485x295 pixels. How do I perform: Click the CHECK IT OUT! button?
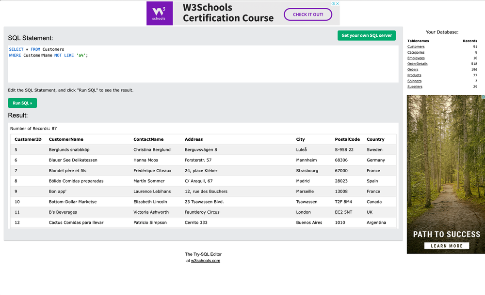[308, 15]
